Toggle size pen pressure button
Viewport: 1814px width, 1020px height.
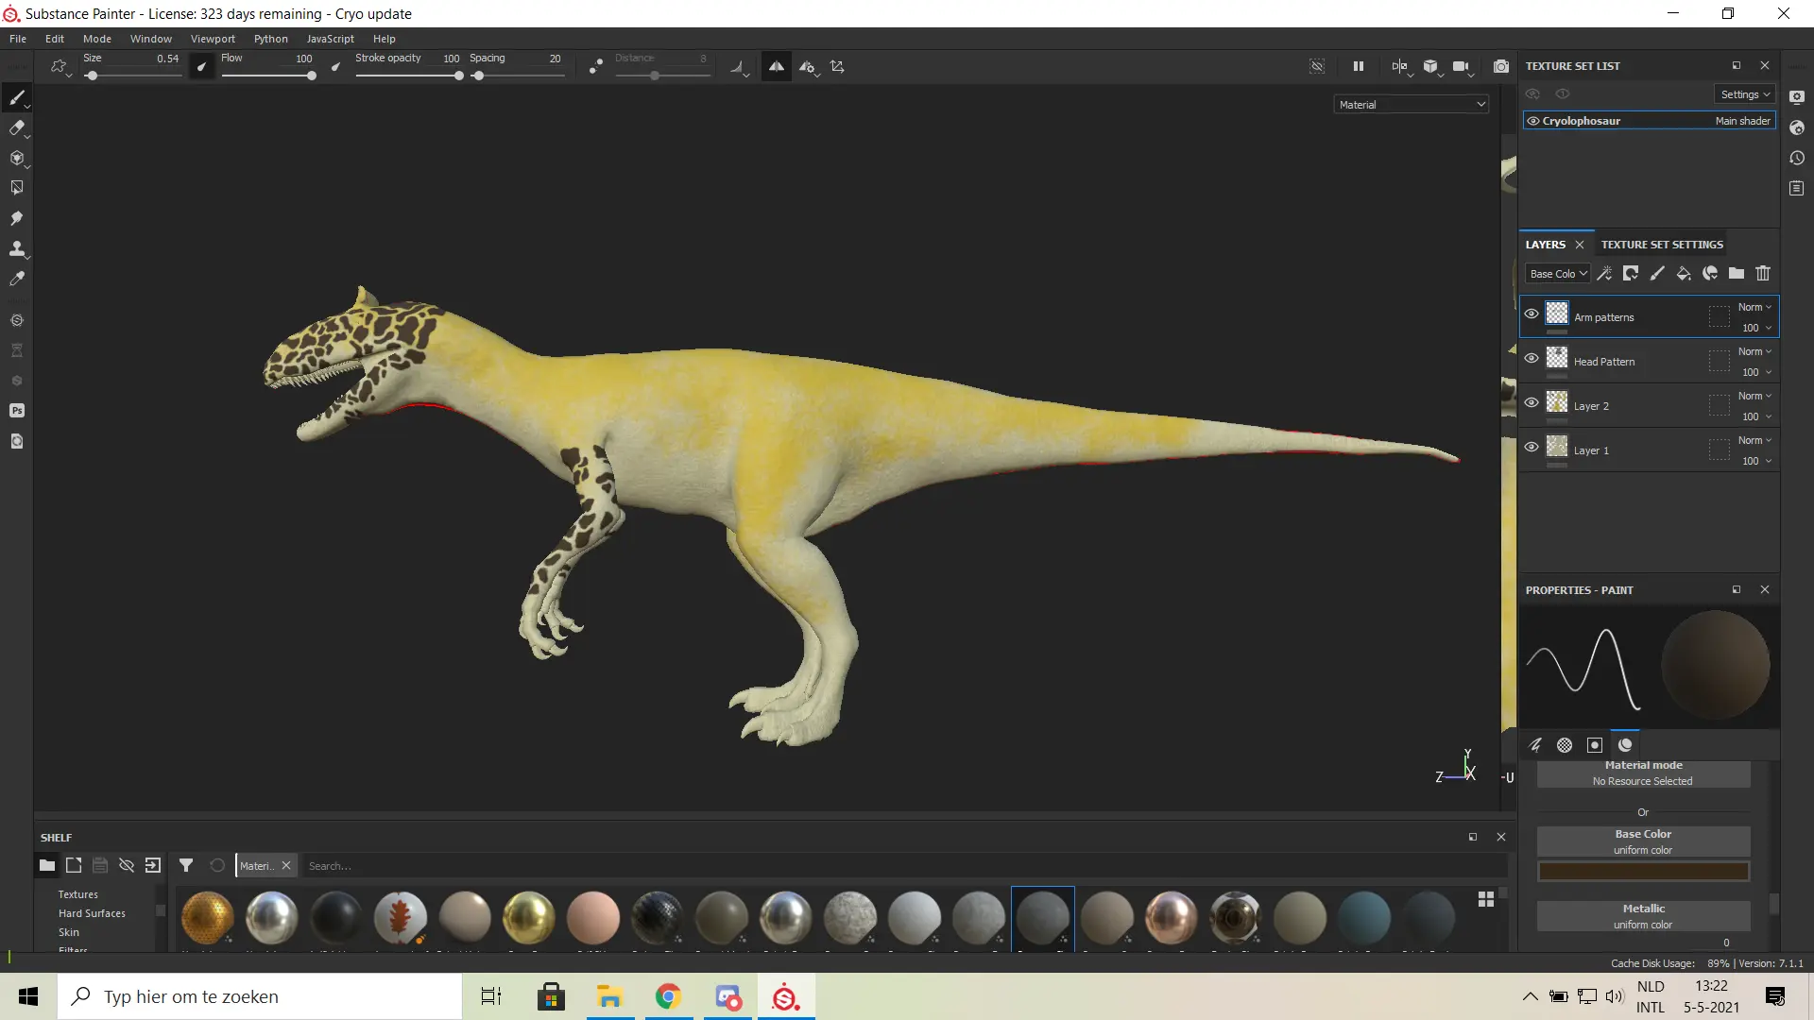[200, 66]
